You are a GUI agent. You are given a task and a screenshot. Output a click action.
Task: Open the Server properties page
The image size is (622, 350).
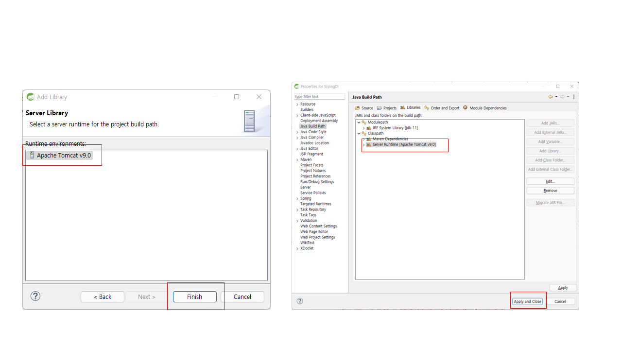click(x=306, y=187)
